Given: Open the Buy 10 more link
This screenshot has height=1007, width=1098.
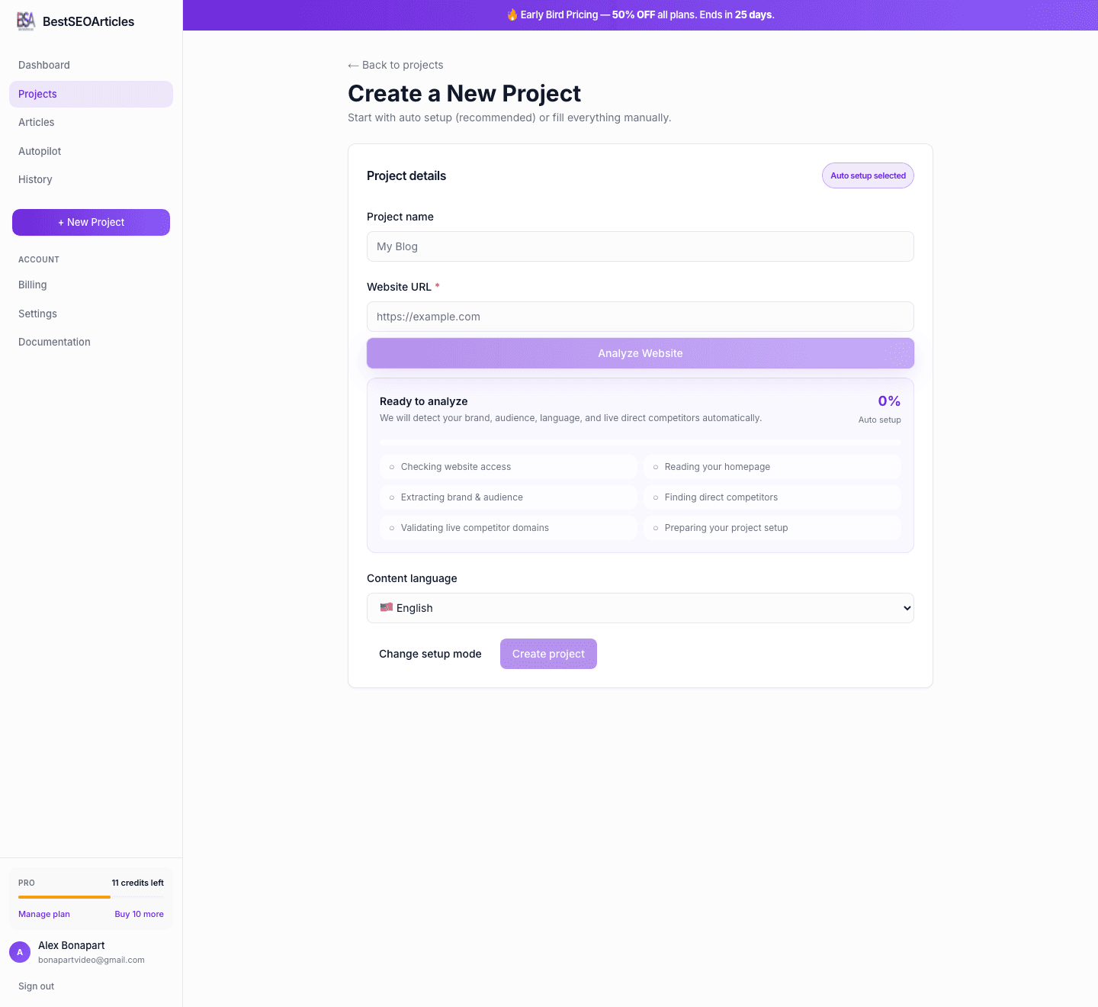Looking at the screenshot, I should tap(139, 913).
